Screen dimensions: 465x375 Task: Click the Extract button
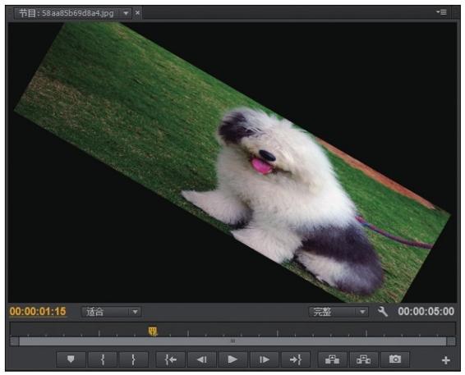point(364,359)
